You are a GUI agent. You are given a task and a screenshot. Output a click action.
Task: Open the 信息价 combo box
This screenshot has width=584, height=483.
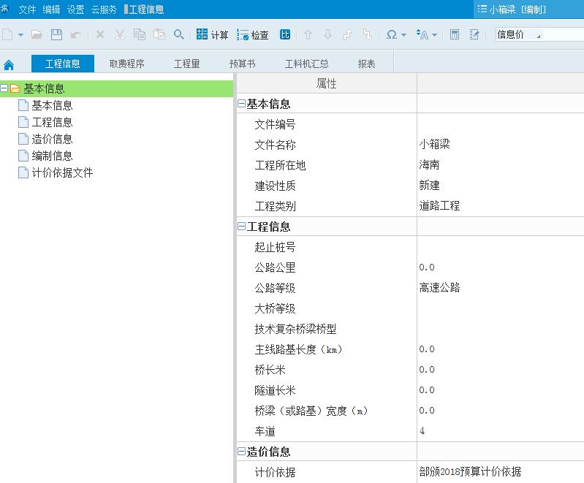click(539, 34)
